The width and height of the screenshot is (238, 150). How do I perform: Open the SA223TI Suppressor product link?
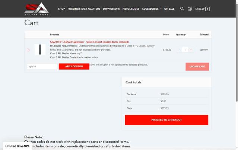89,42
